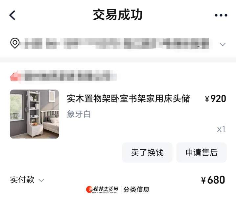The width and height of the screenshot is (236, 197).
Task: Tap the 实付款 label
Action: (22, 180)
